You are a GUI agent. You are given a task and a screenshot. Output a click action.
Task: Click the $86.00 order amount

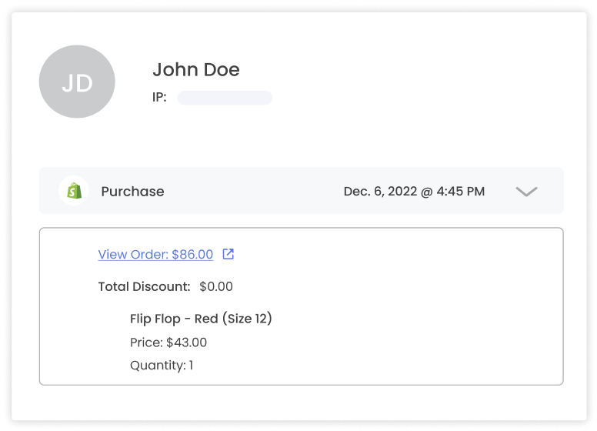point(192,254)
